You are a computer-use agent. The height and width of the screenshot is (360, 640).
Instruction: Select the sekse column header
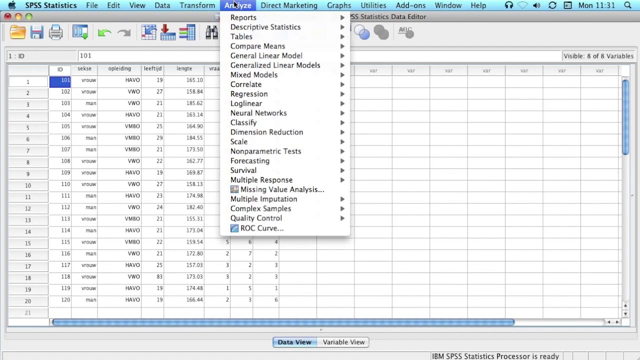84,69
